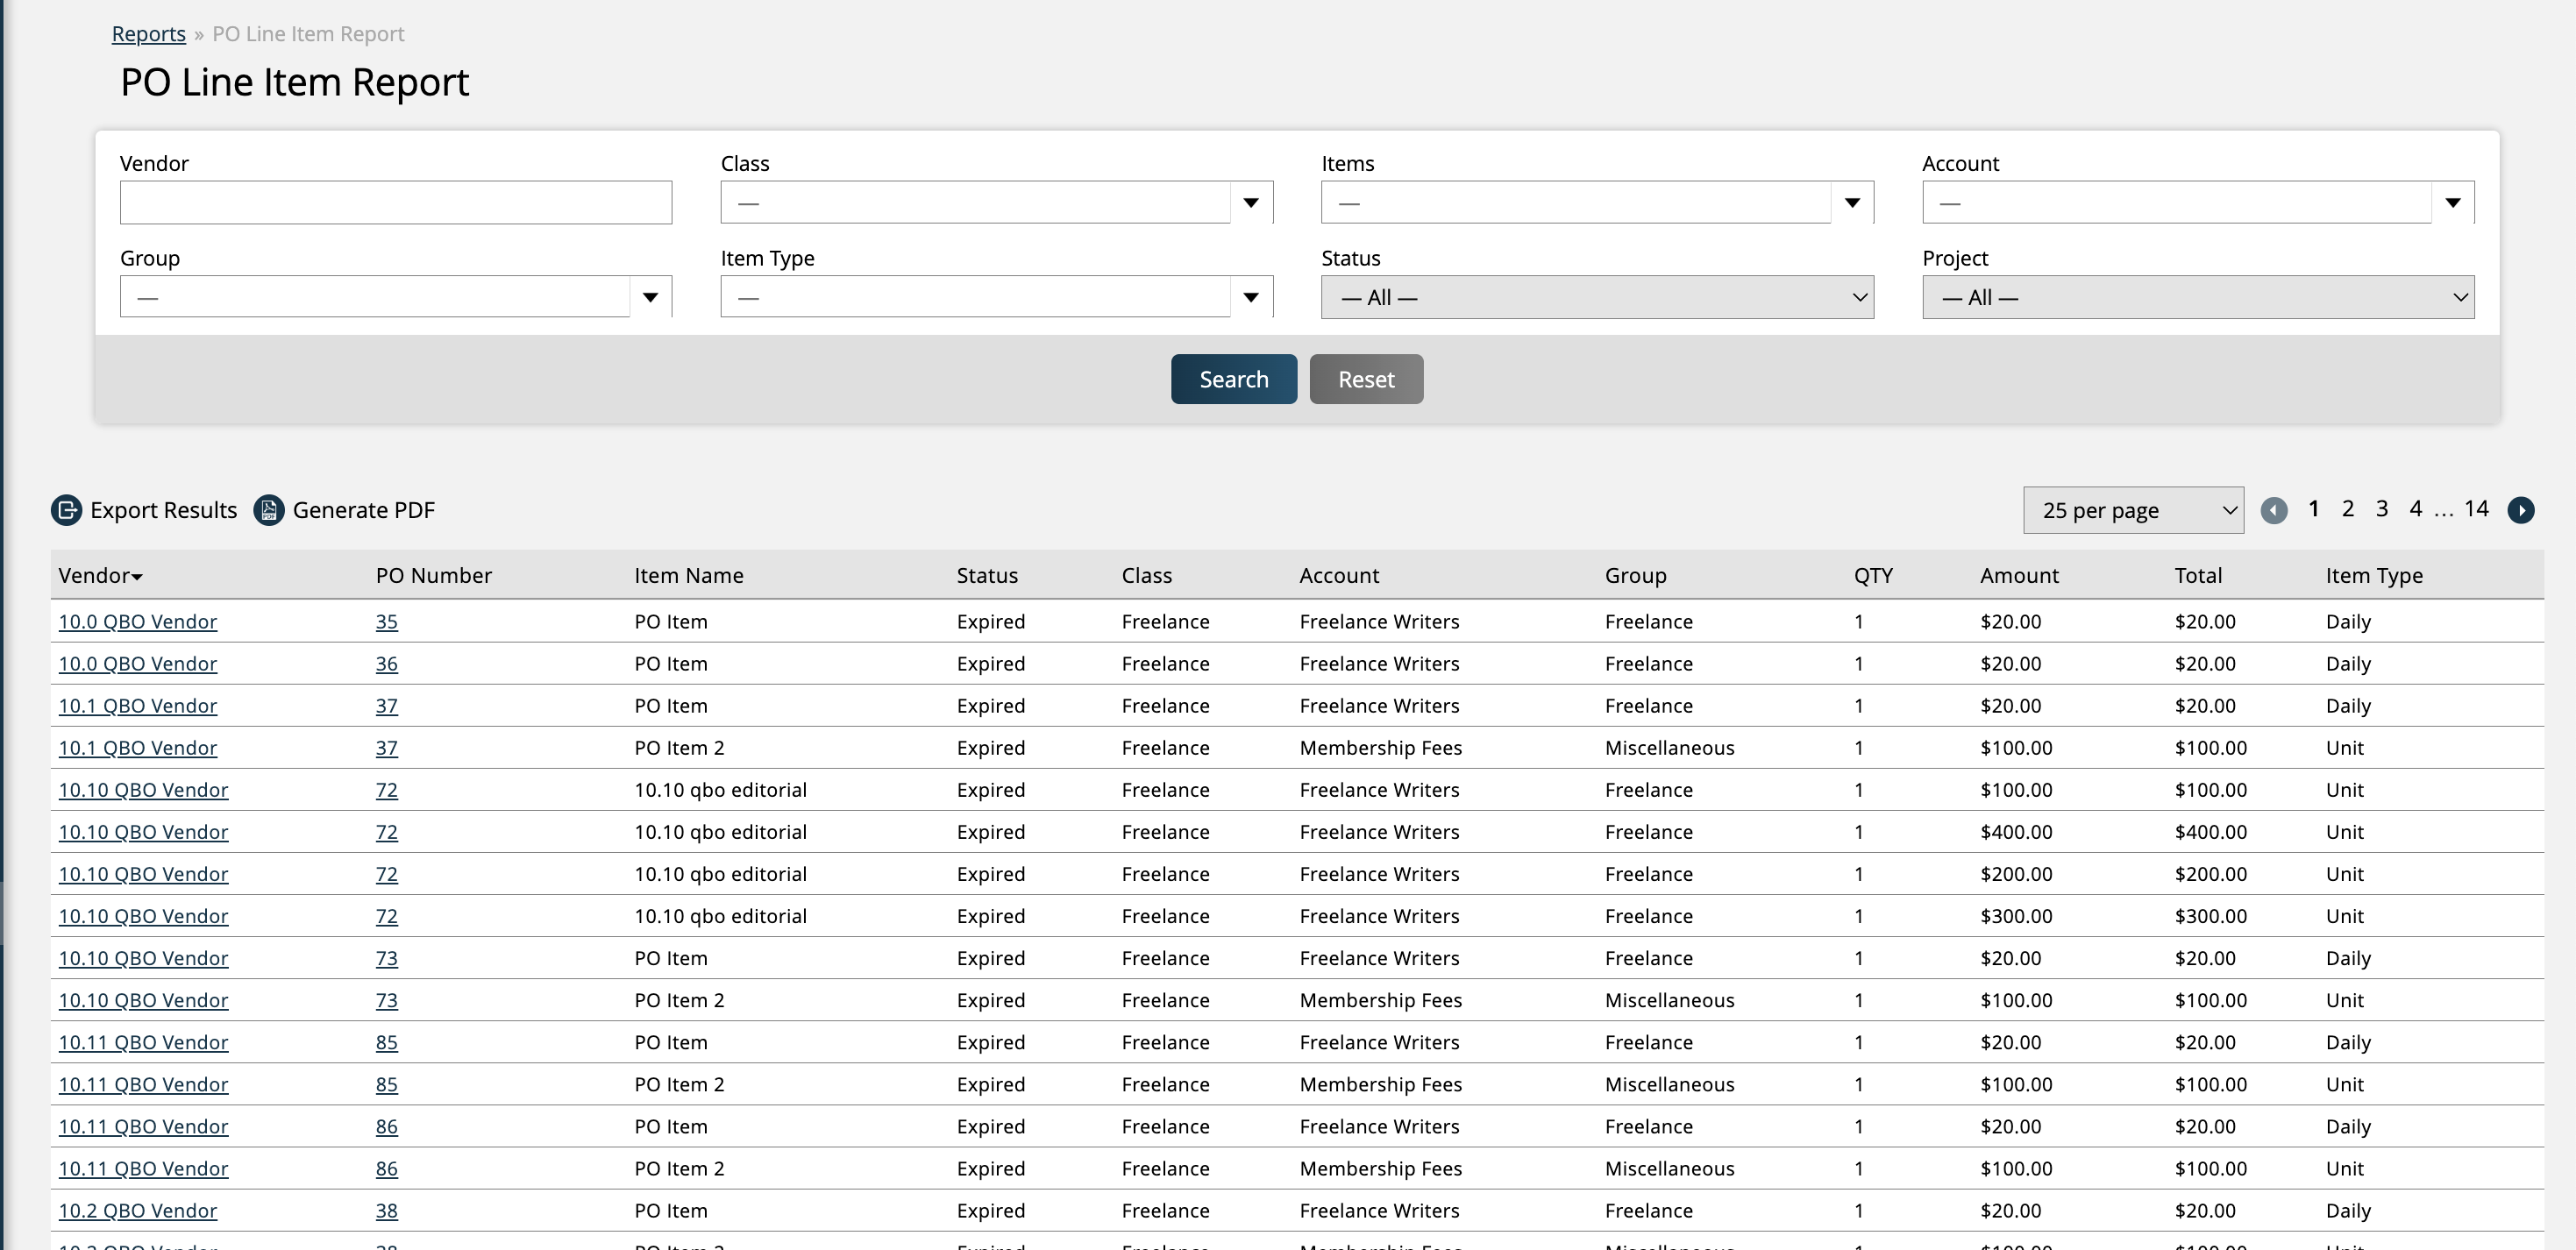Click the Reports breadcrumb link
Viewport: 2576px width, 1250px height.
[x=148, y=34]
